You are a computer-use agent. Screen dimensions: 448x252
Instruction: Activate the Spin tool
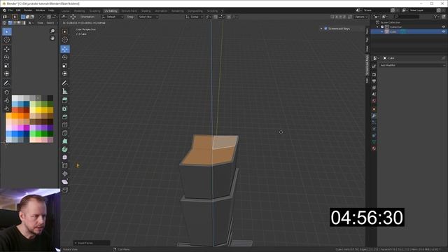click(65, 149)
